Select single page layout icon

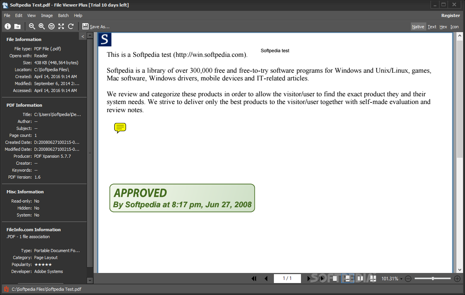[335, 278]
